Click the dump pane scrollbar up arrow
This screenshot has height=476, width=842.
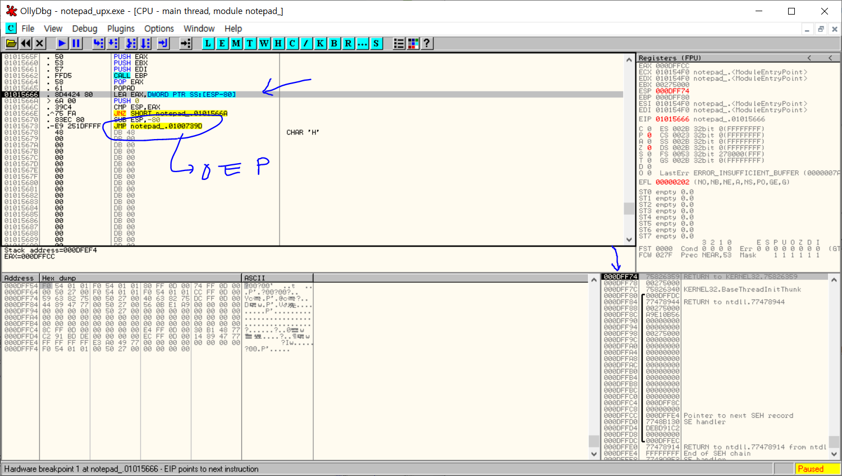click(x=594, y=280)
